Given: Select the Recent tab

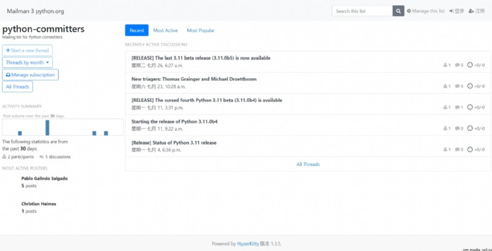Looking at the screenshot, I should click(x=137, y=30).
